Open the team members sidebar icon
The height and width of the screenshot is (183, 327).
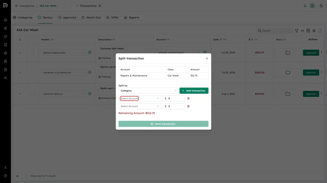point(5,78)
